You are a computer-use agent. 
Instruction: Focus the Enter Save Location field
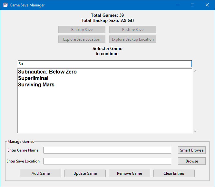pyautogui.click(x=107, y=161)
